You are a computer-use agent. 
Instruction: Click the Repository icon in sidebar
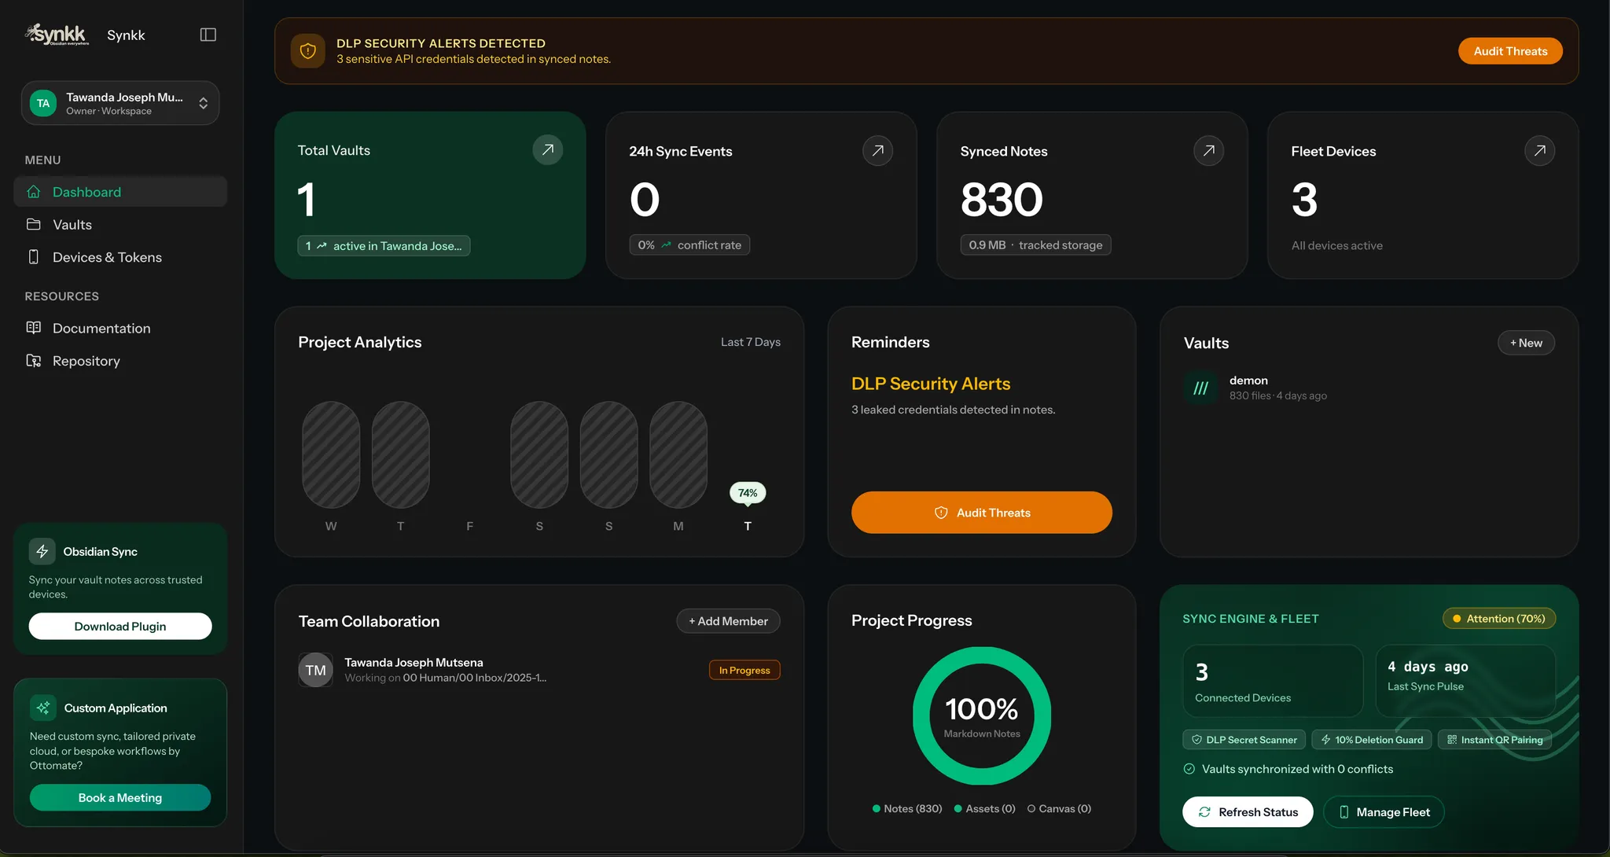point(34,361)
